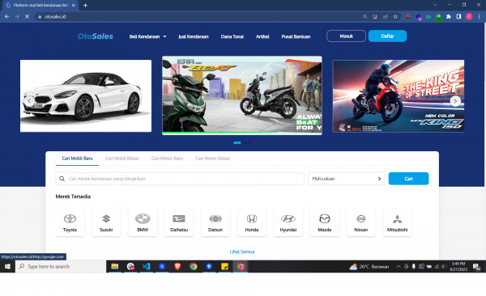Expand the Beli Kendaraan menu
Viewport: 486px width, 296px height.
point(148,36)
